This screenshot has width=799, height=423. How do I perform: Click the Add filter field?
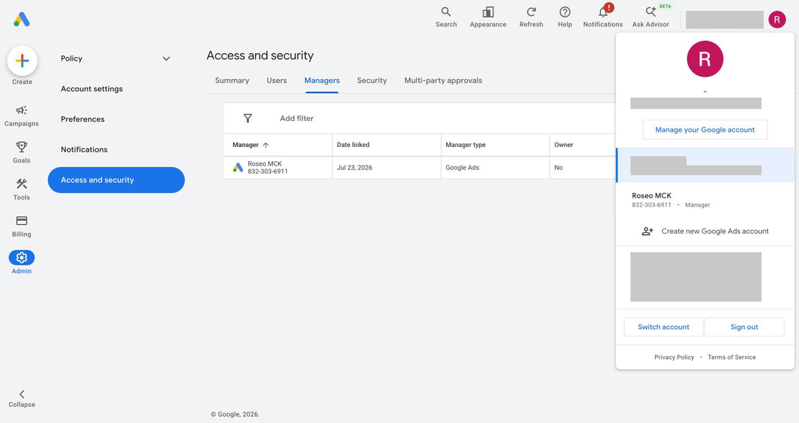pos(297,118)
